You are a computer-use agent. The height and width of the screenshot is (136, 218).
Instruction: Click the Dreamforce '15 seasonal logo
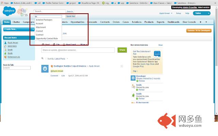22,12
